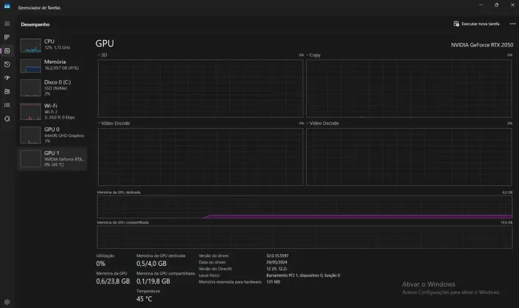Click the Copy engine graph area
The image size is (519, 308).
pyautogui.click(x=409, y=88)
